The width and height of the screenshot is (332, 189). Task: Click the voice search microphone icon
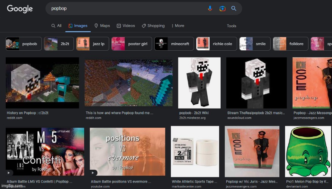point(210,9)
